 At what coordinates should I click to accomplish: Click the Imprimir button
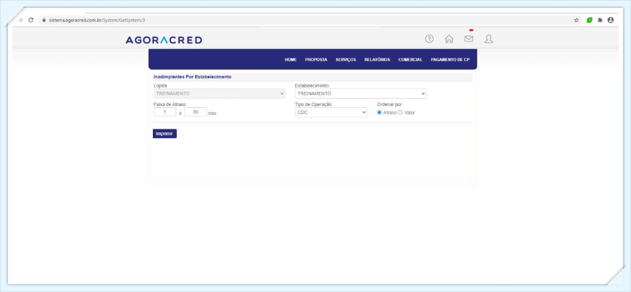pos(165,134)
